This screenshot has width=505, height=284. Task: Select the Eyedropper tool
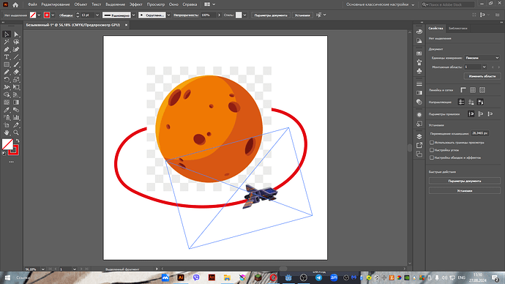point(7,110)
